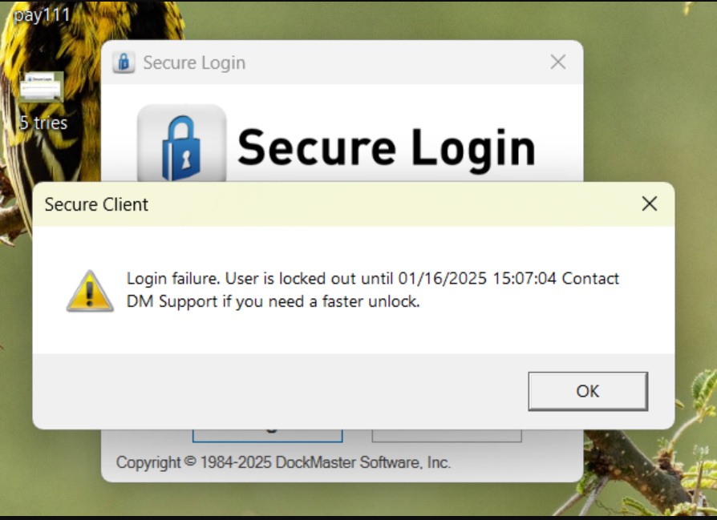Select the '5 tries' desktop thumbnail icon

[x=42, y=87]
